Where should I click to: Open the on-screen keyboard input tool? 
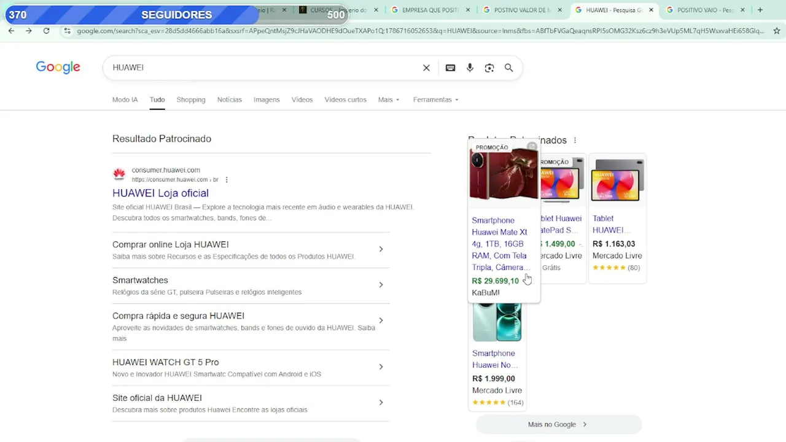click(x=450, y=68)
